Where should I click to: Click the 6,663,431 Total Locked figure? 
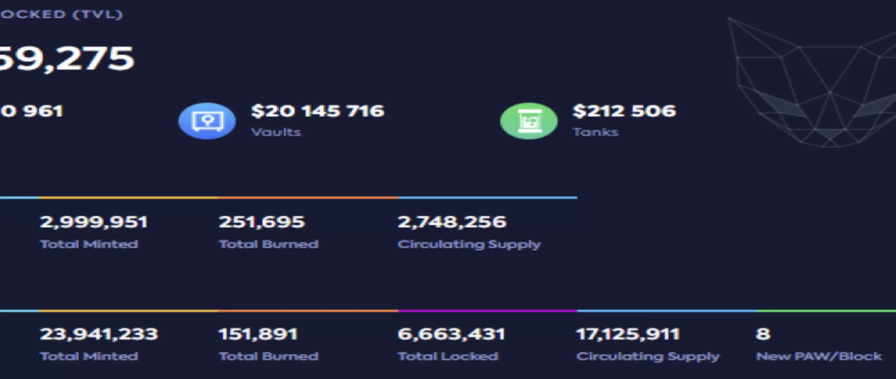tap(451, 334)
